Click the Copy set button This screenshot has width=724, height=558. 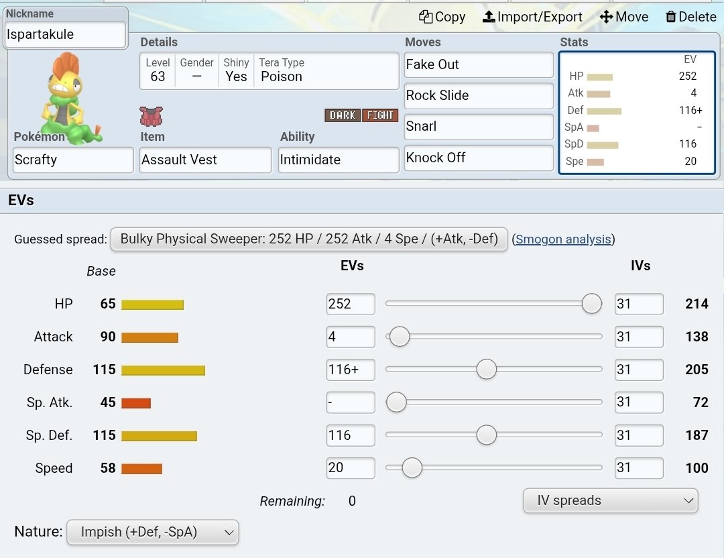[442, 17]
